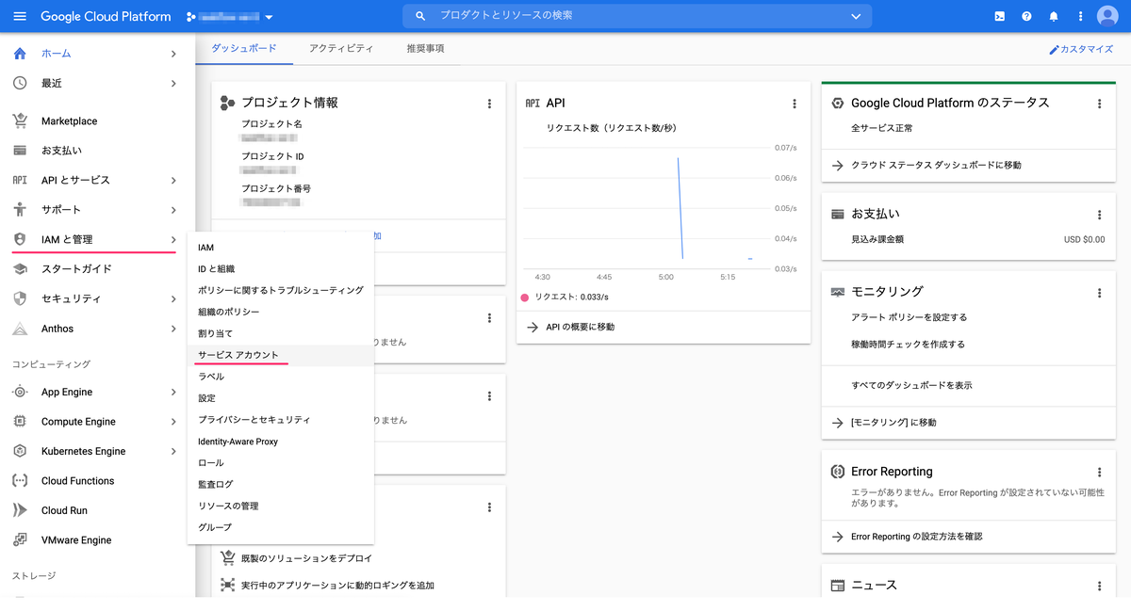The width and height of the screenshot is (1131, 611).
Task: Expand the API とサービス chevron
Action: pyautogui.click(x=173, y=180)
